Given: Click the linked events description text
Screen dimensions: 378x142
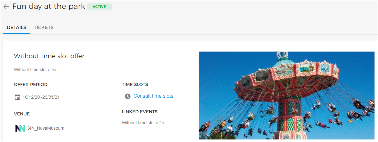Looking at the screenshot, I should coord(143,123).
